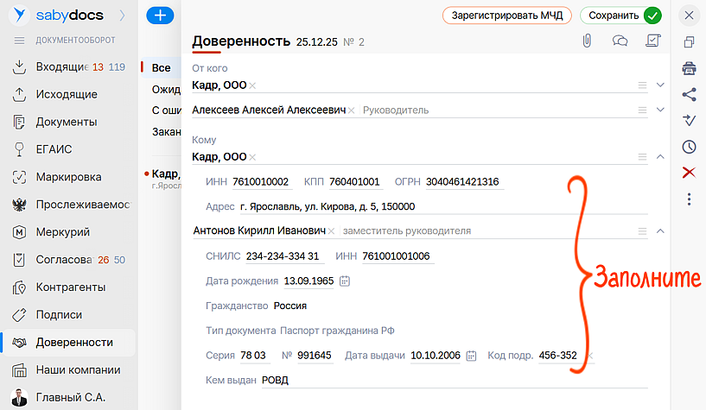Select Контрагенты in the left sidebar

(70, 287)
